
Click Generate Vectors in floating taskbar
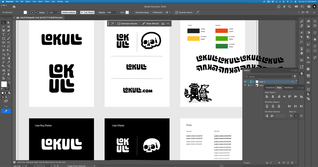point(127,23)
